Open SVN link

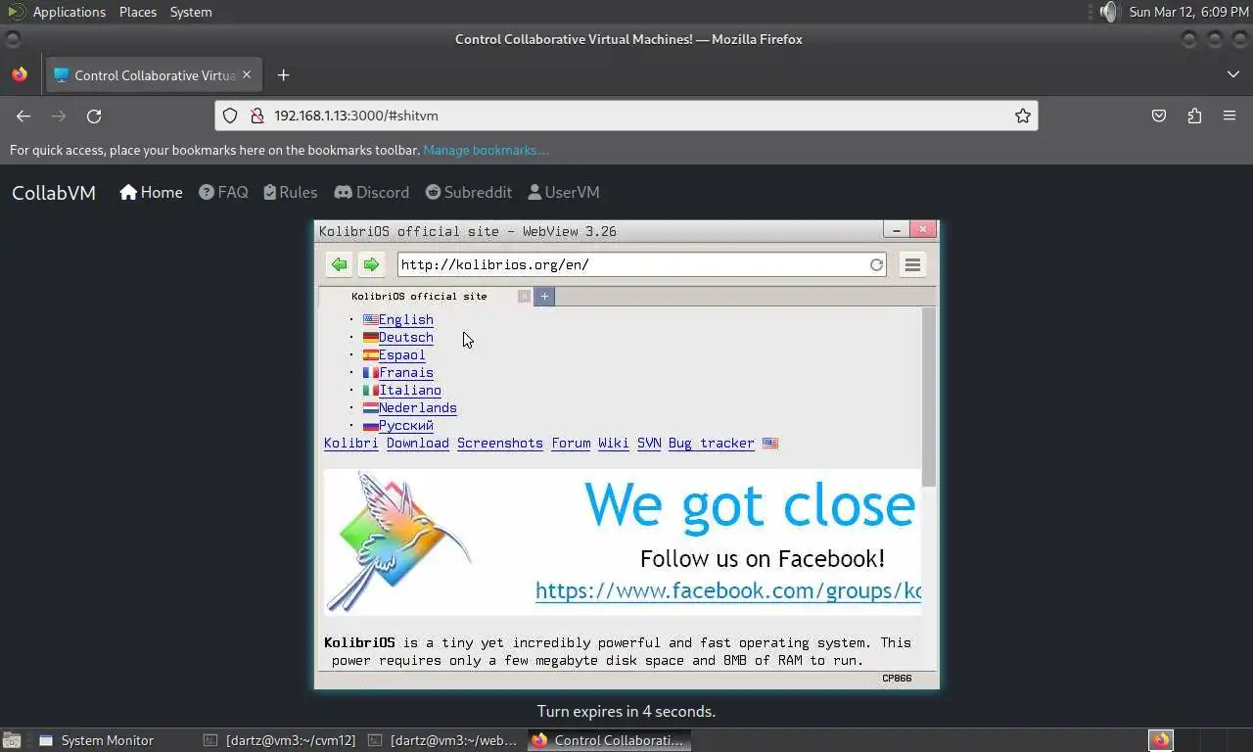pyautogui.click(x=649, y=443)
